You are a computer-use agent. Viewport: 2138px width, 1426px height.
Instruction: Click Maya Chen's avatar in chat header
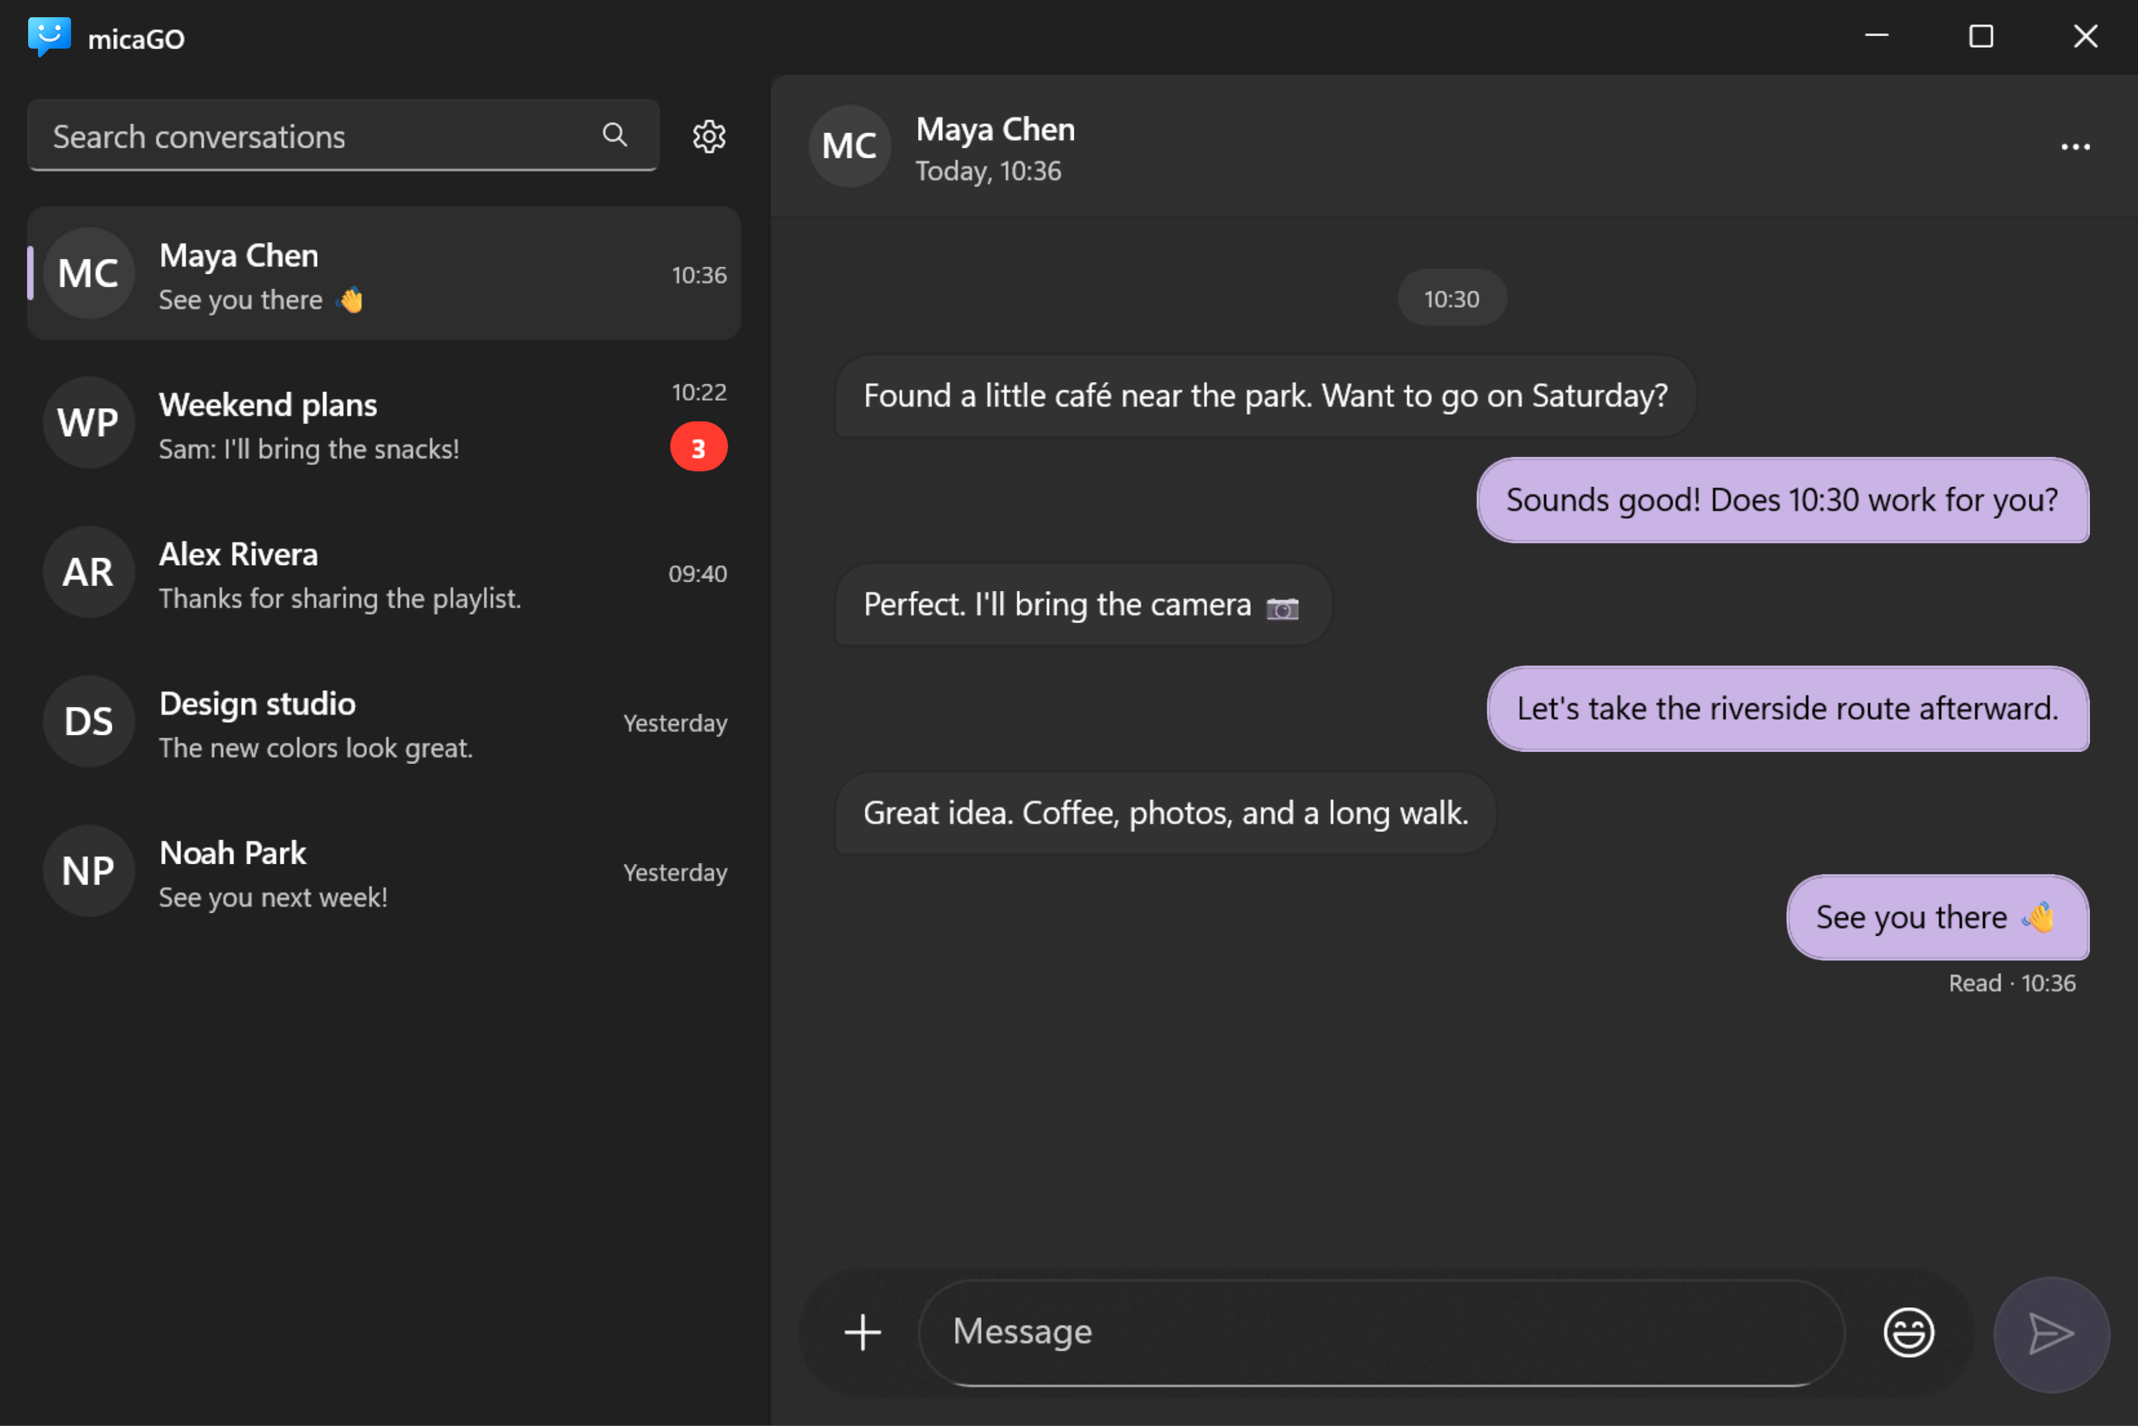849,146
